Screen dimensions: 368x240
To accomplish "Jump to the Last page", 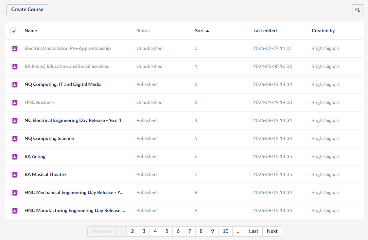I will pos(254,231).
